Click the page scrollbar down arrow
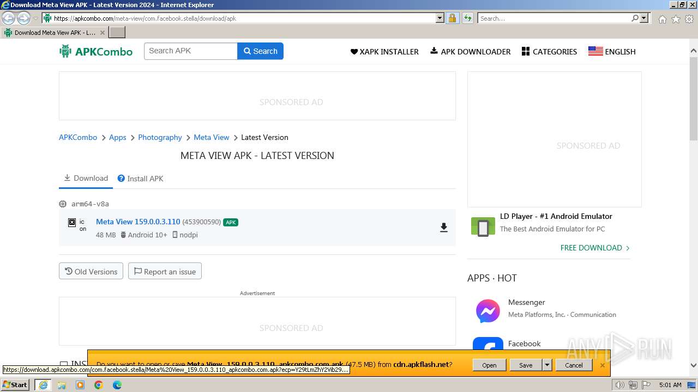Image resolution: width=698 pixels, height=392 pixels. click(x=694, y=365)
